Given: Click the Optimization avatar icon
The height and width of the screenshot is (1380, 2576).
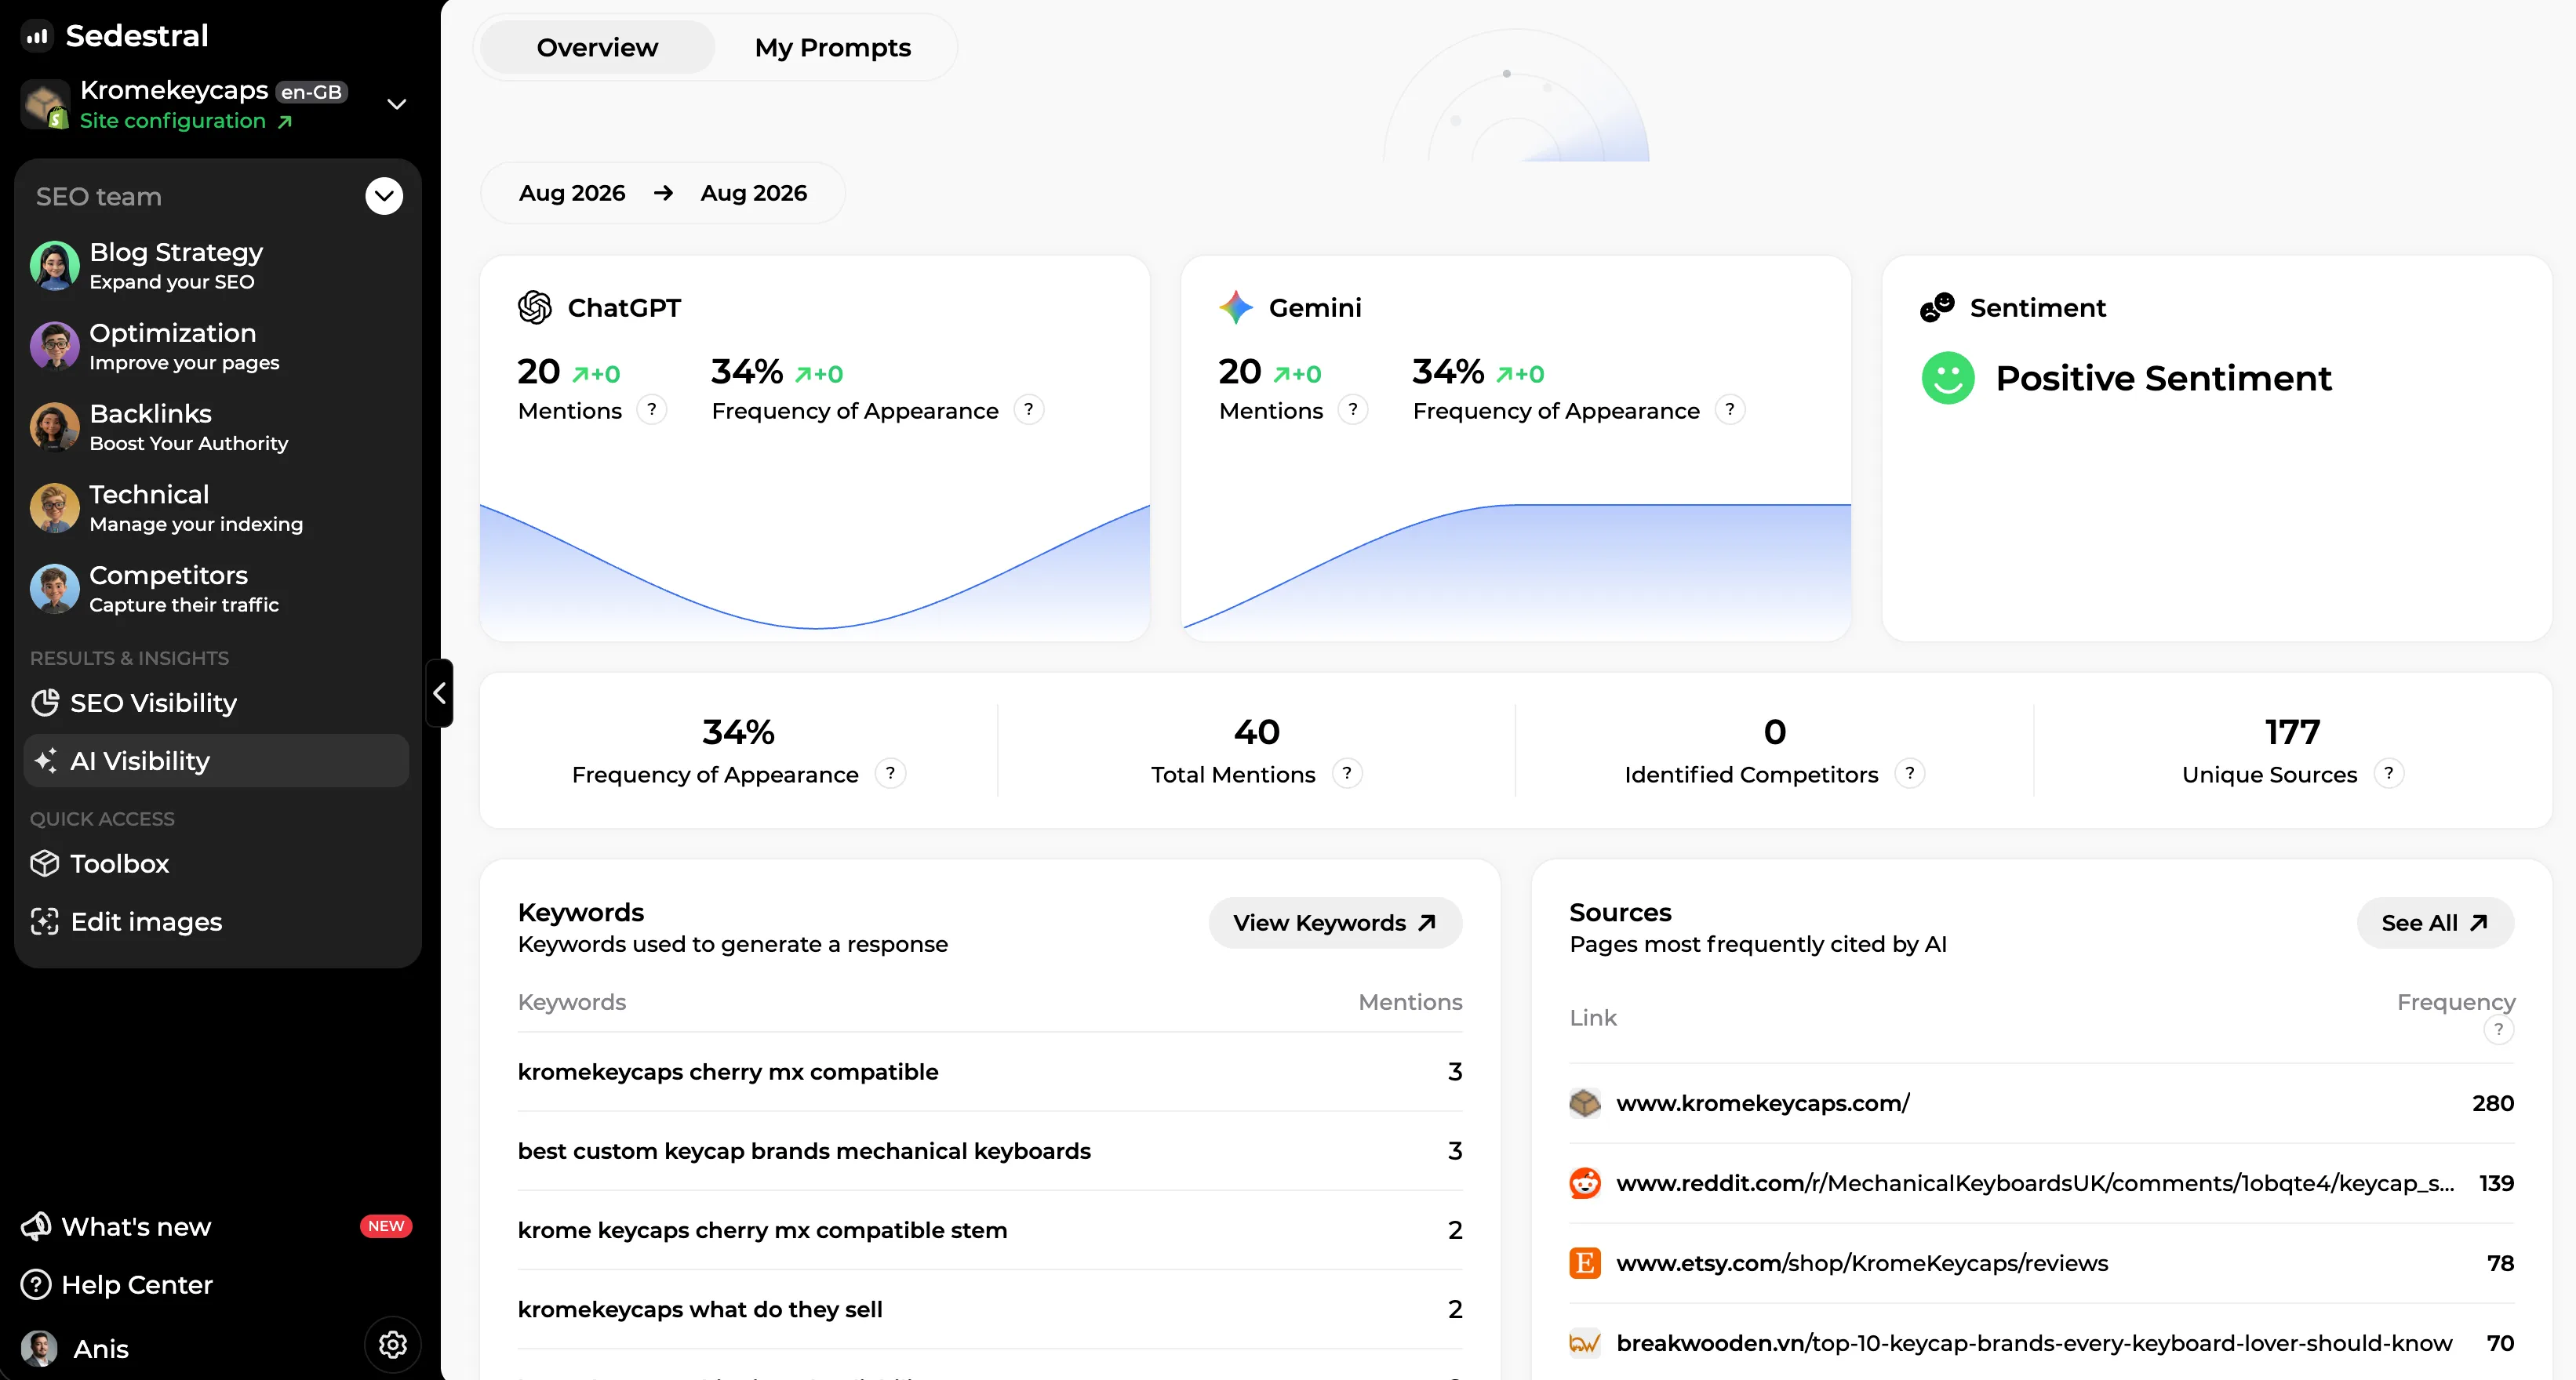Looking at the screenshot, I should click(x=54, y=347).
